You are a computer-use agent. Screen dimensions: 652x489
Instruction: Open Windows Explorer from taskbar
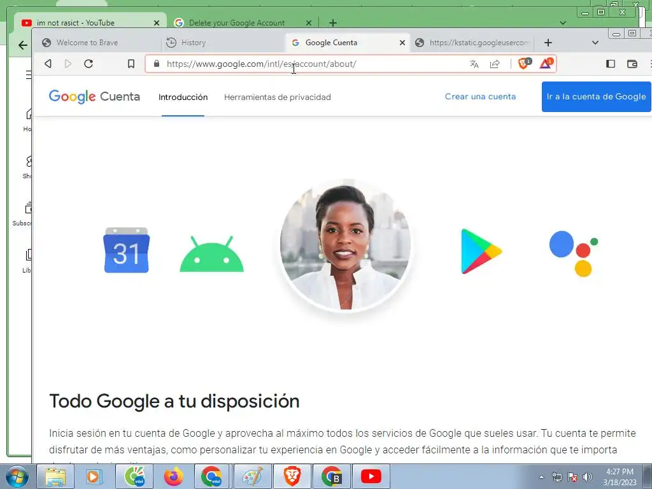(55, 476)
